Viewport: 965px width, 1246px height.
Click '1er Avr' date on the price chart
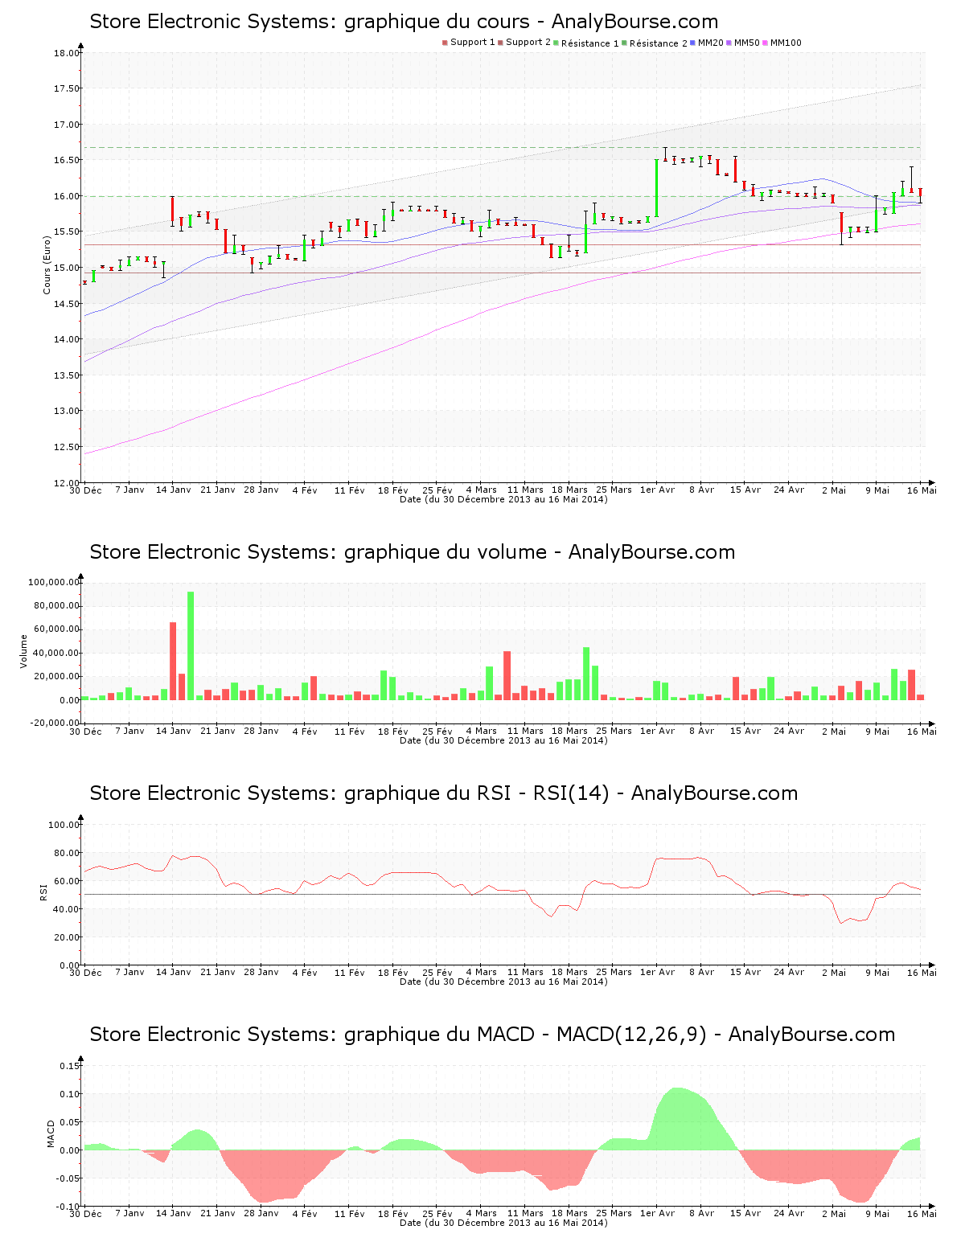657,490
